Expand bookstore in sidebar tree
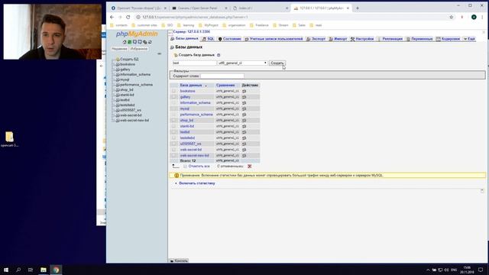The width and height of the screenshot is (489, 275). (x=115, y=64)
